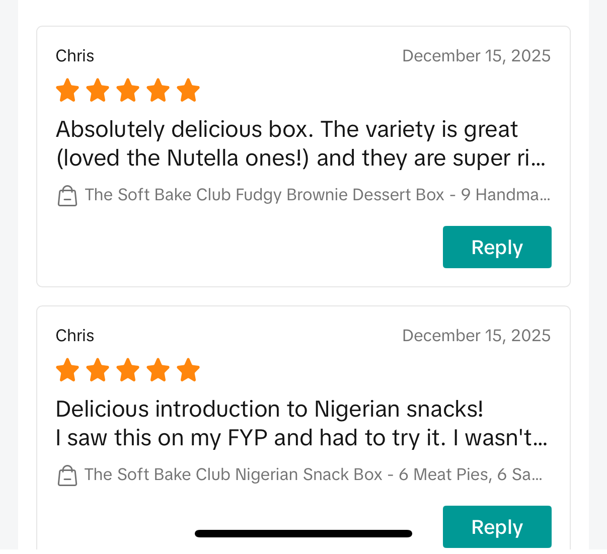Click reviewer name Chris on the Nigerian snacks review
This screenshot has width=607, height=554.
[75, 336]
